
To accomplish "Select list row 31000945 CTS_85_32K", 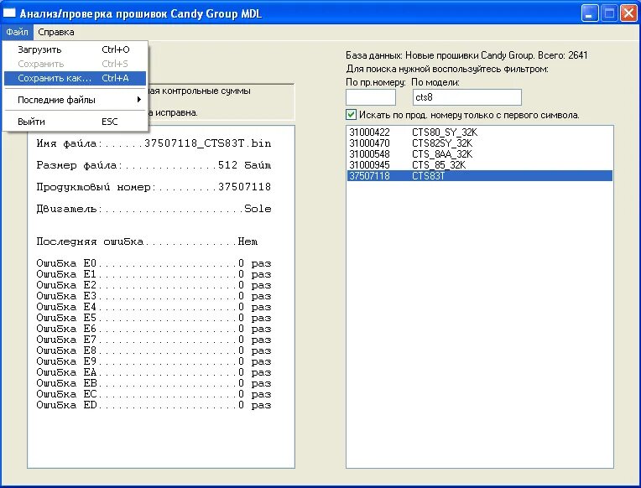I will 479,164.
